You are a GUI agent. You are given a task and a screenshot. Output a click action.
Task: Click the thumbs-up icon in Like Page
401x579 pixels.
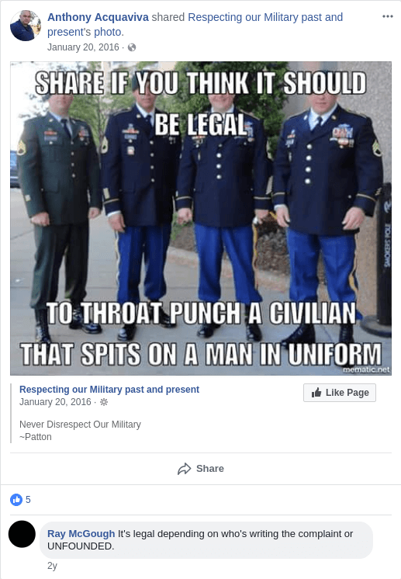point(316,392)
